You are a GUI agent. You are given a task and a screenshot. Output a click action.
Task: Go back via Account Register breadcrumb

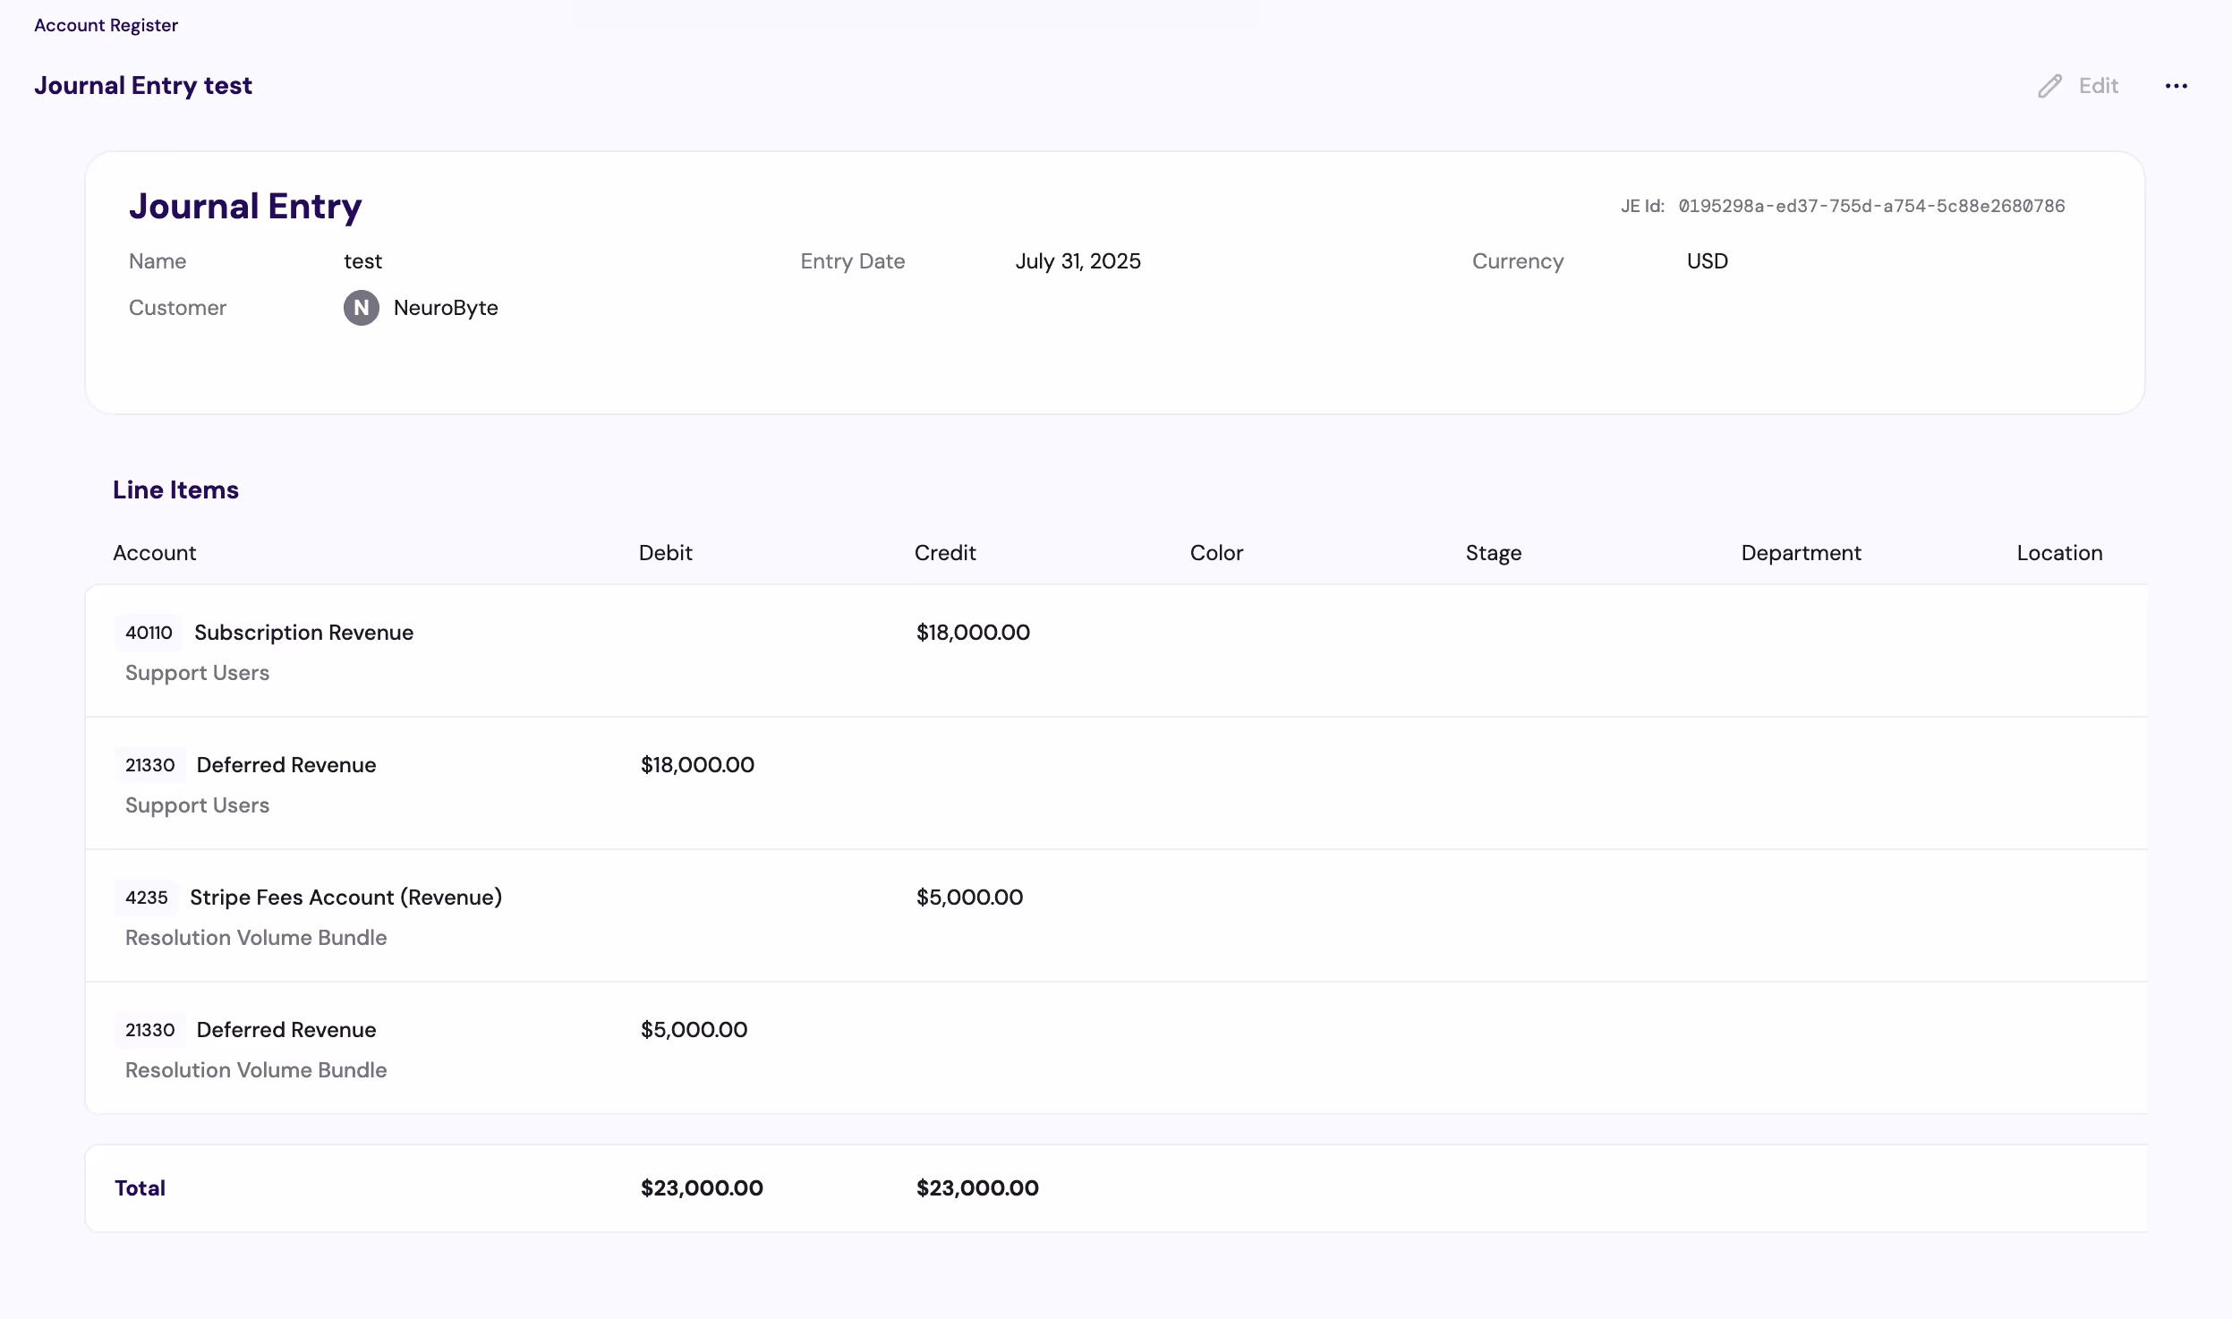(x=106, y=25)
